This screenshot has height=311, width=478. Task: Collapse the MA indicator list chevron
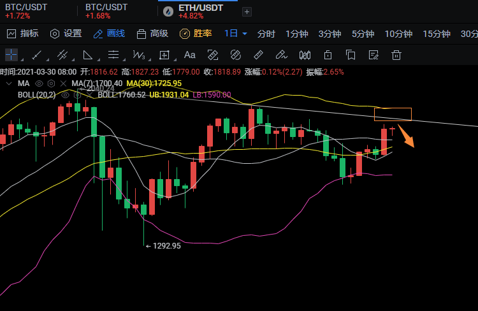click(x=9, y=83)
